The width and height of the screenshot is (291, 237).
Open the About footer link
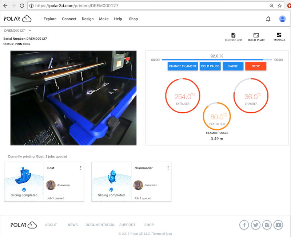tap(51, 225)
